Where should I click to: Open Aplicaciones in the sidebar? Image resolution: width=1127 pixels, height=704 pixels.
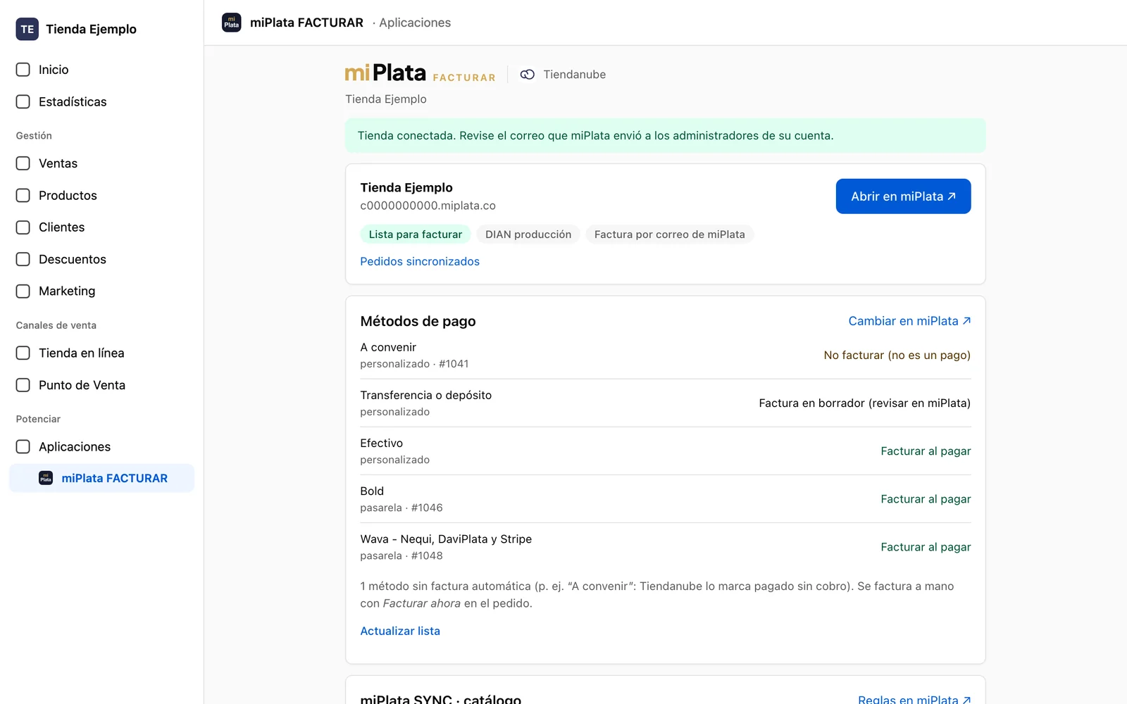click(x=75, y=447)
